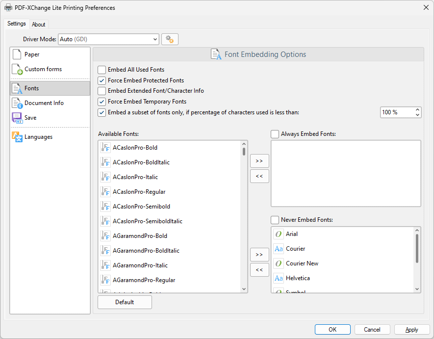Select the Custom forms label in the sidebar

pyautogui.click(x=43, y=69)
